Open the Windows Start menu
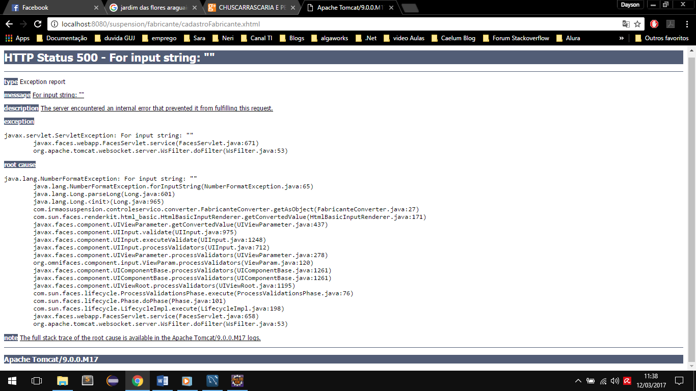This screenshot has height=391, width=696. [12, 381]
